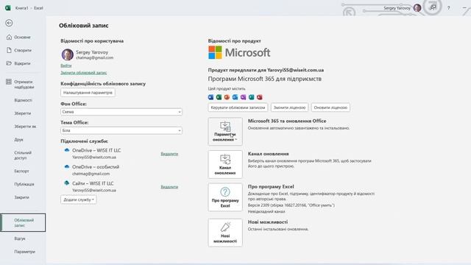The height and width of the screenshot is (265, 471).
Task: Click Налаштування параметрів privacy button
Action: pyautogui.click(x=88, y=93)
